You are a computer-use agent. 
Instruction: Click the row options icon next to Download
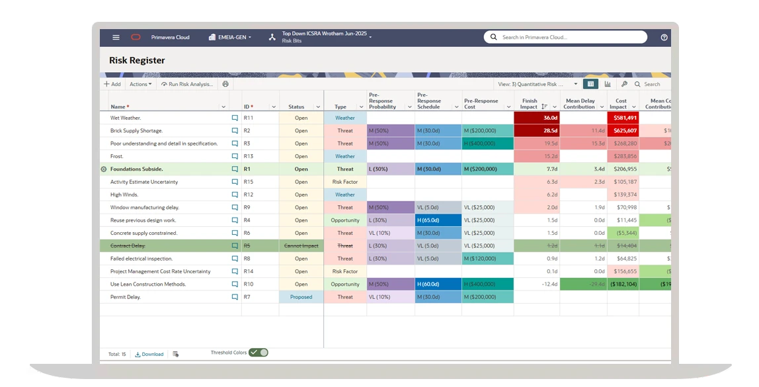click(175, 353)
